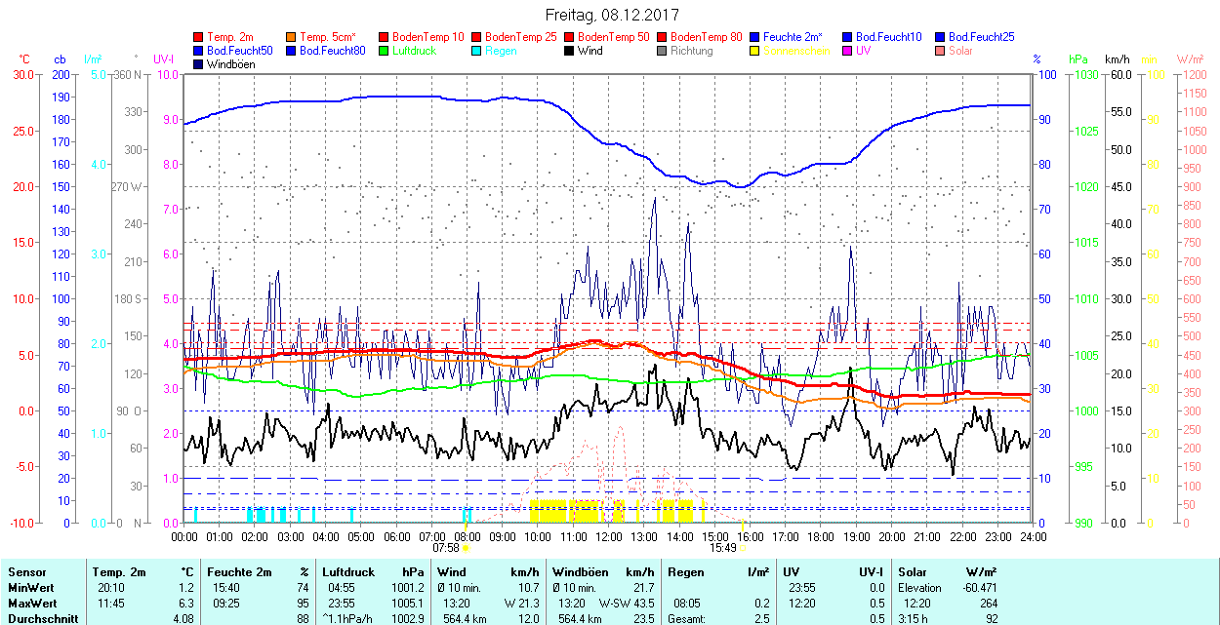Click the sunset marker at 15:49
Screen dimensions: 1220x625
click(742, 548)
